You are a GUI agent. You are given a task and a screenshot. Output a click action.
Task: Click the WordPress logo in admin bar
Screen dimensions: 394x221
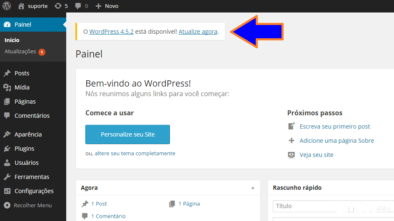coord(7,6)
